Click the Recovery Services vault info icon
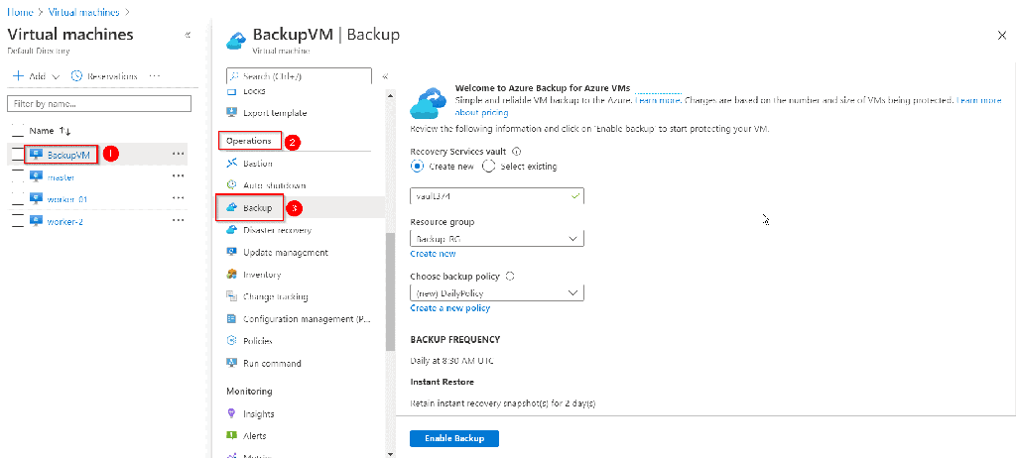 (x=516, y=152)
